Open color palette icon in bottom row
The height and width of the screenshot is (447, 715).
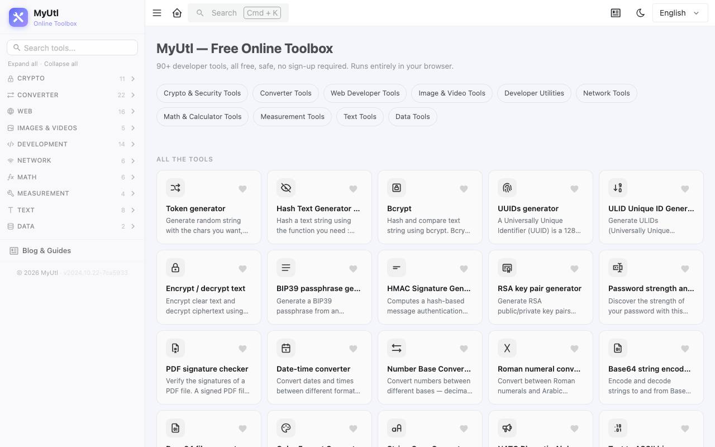point(286,428)
